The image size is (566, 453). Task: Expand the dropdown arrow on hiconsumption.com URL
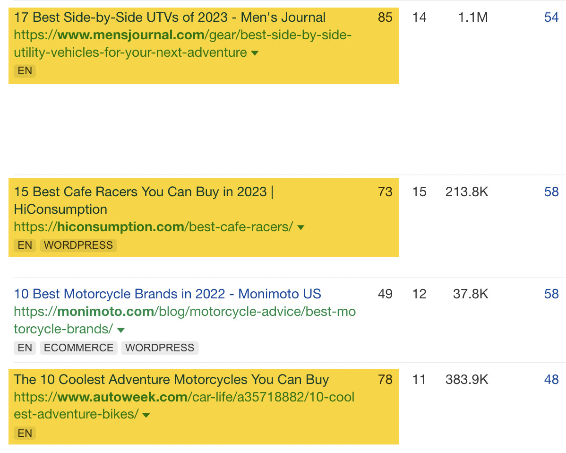tap(301, 227)
